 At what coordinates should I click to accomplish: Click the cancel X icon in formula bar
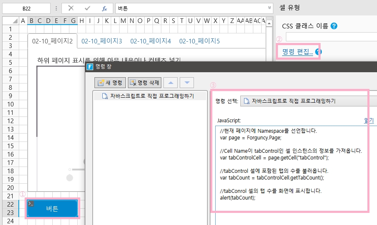[71, 8]
